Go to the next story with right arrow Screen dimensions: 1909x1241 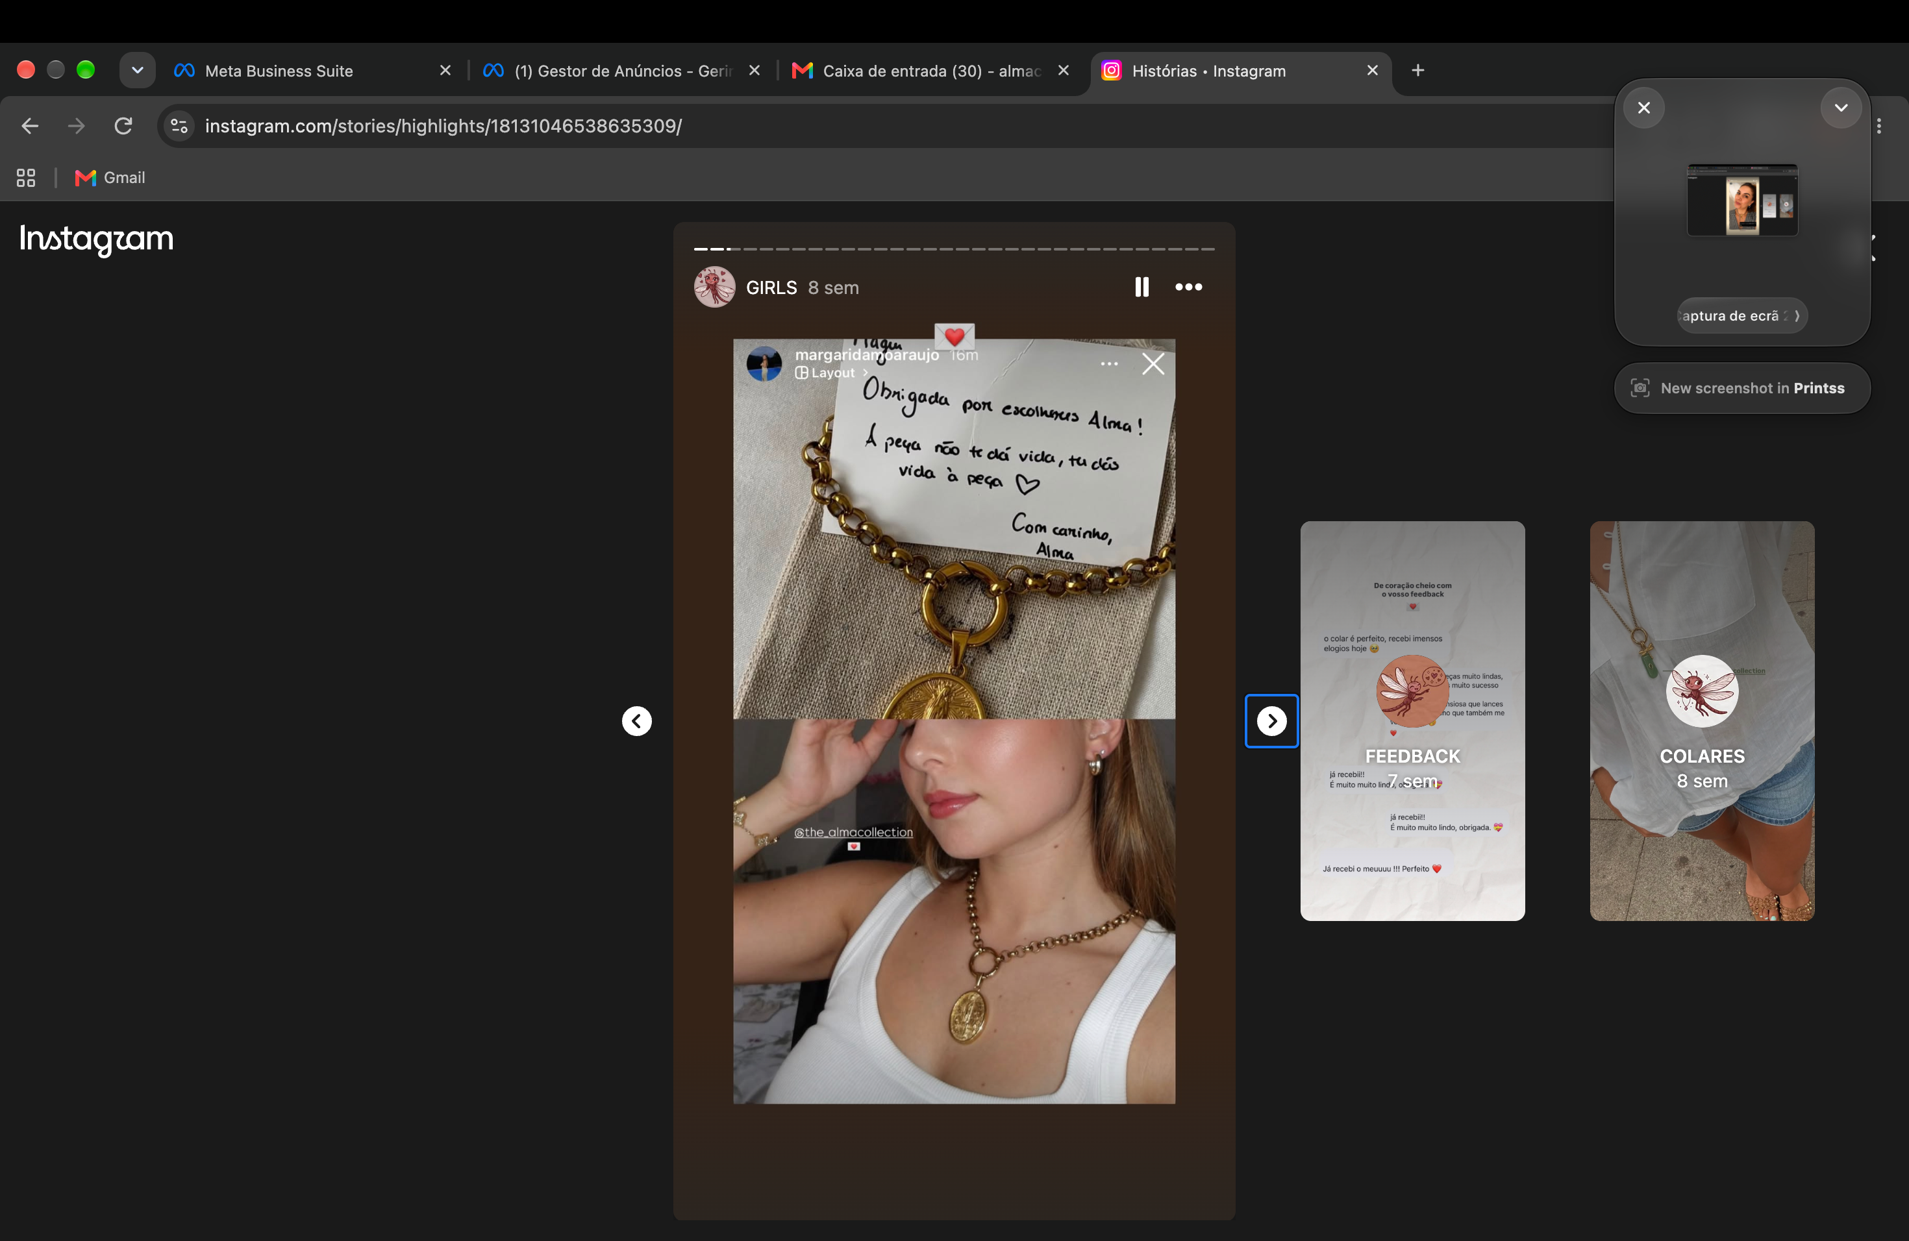click(x=1271, y=720)
